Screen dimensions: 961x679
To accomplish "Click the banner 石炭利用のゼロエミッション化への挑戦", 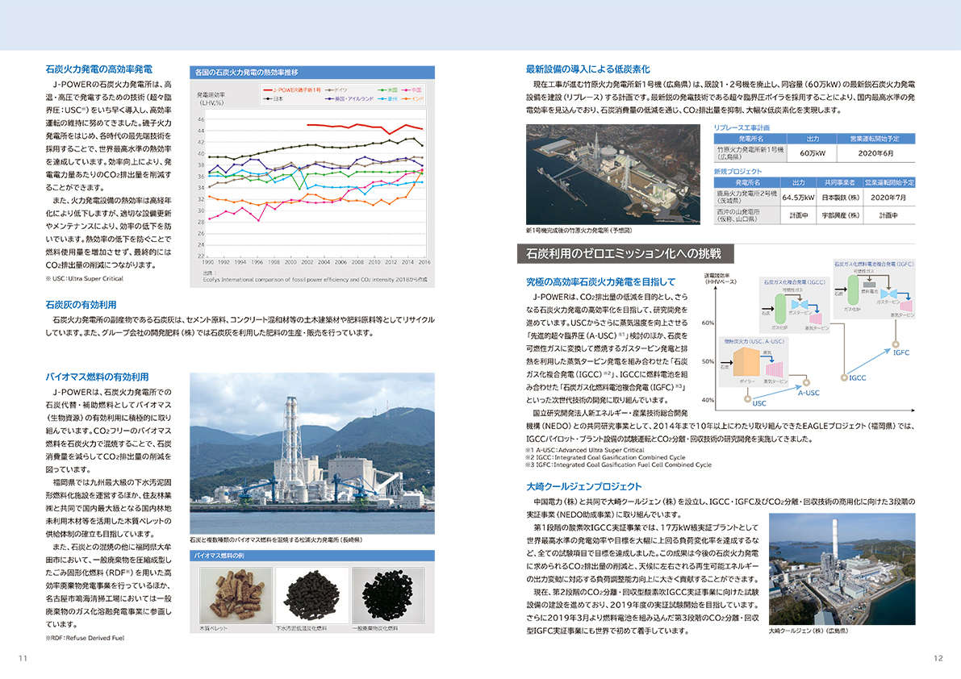I will [x=625, y=253].
